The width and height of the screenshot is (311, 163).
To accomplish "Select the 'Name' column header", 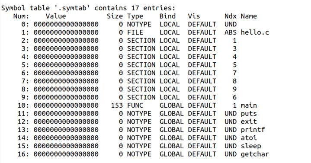I will click(x=249, y=16).
